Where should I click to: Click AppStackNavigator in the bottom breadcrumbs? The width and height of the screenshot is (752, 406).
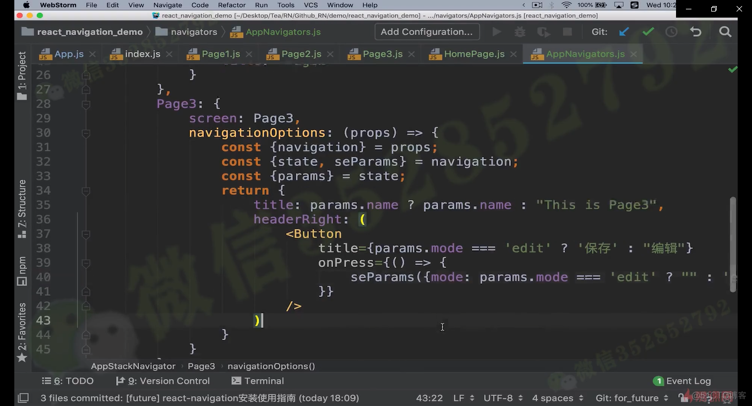[x=133, y=366]
